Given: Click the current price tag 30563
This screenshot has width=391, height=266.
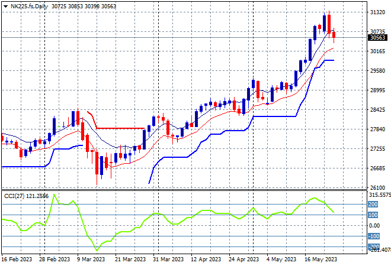Looking at the screenshot, I should (x=378, y=38).
